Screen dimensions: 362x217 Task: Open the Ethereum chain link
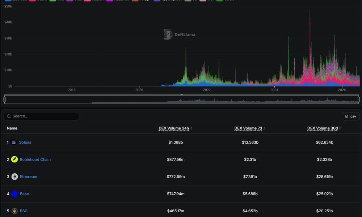[28, 176]
